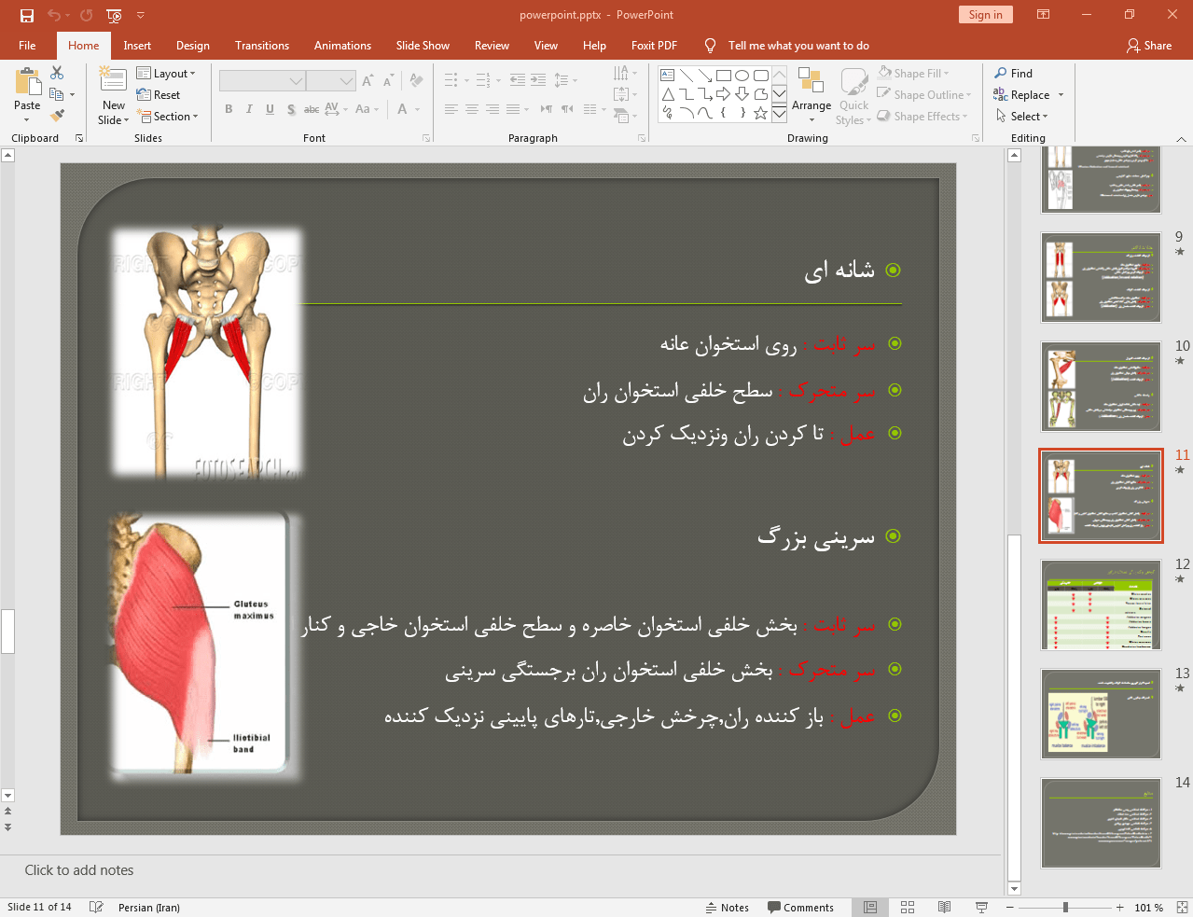Click the notes area to add notes

point(500,870)
